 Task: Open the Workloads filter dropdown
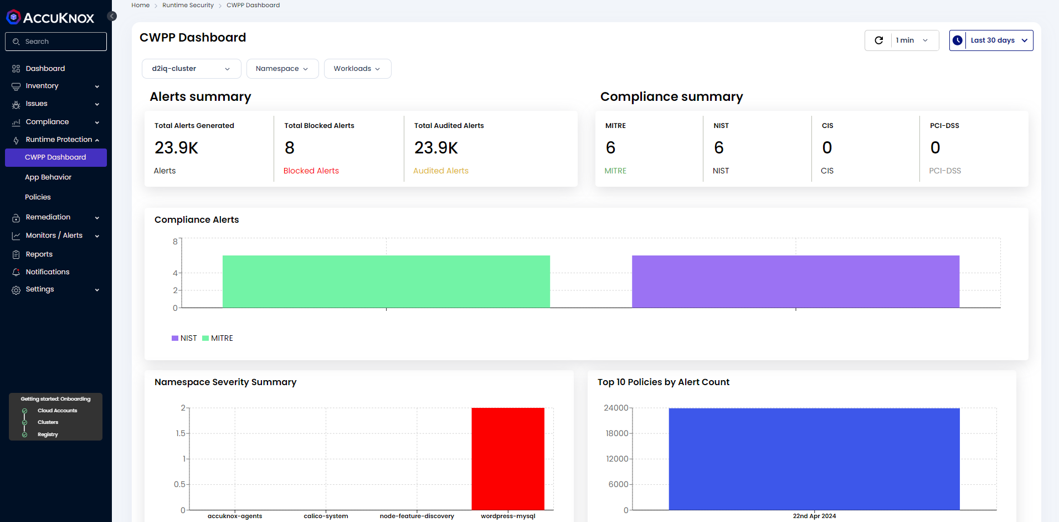click(x=358, y=69)
